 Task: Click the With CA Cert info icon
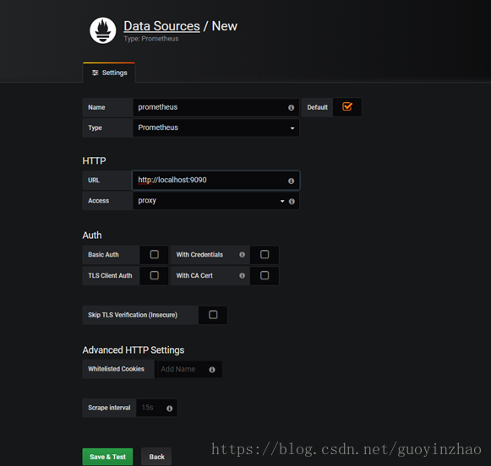pyautogui.click(x=242, y=275)
